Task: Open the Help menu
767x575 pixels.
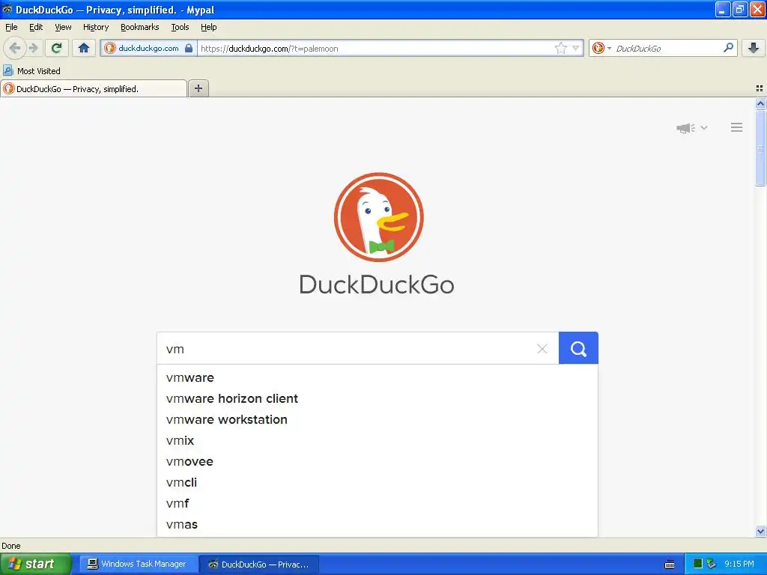Action: click(x=208, y=27)
